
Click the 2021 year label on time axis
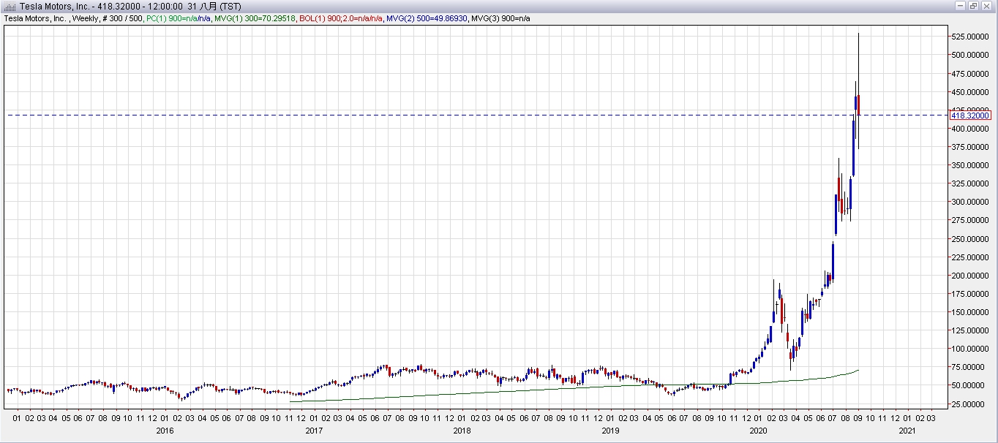(907, 431)
